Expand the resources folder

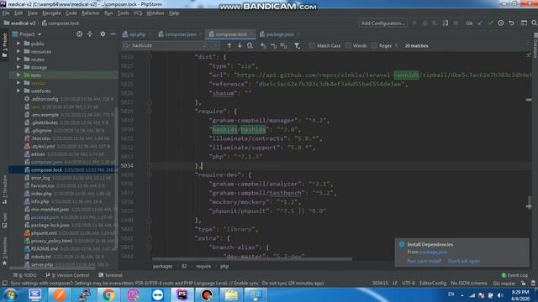[x=18, y=51]
